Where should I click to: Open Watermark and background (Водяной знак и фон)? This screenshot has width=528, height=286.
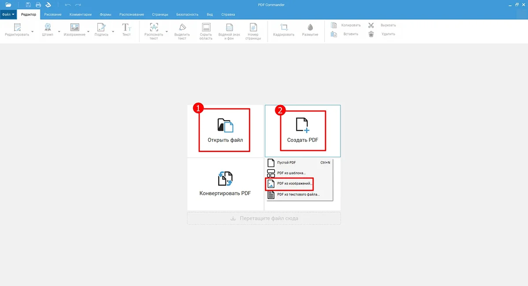229,28
